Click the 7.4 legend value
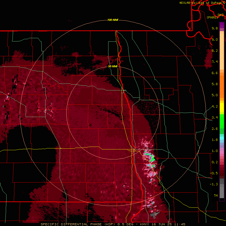The height and width of the screenshot is (226, 226). [x=215, y=62]
